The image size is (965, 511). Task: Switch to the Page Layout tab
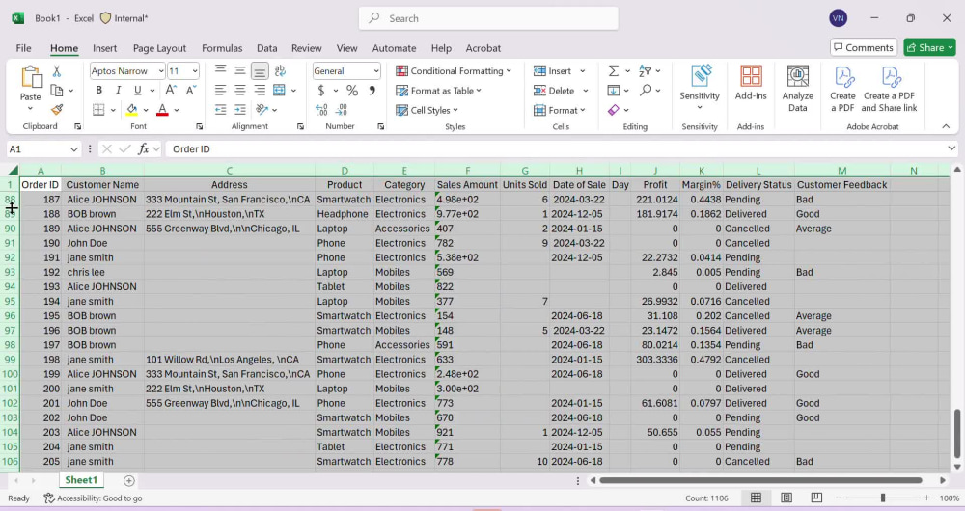[159, 48]
